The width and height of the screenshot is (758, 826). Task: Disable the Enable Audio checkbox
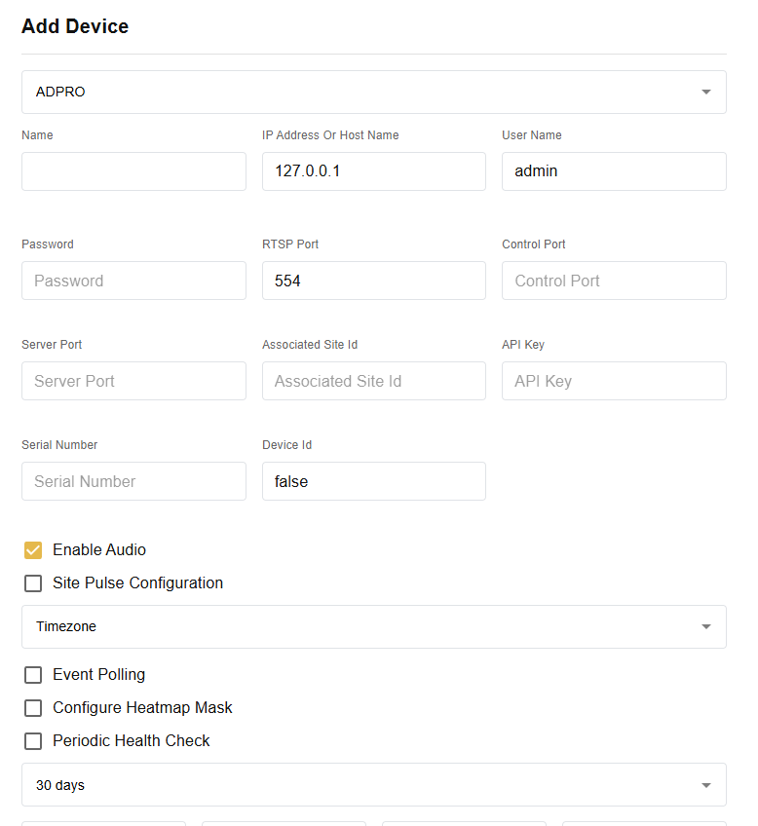click(x=33, y=549)
